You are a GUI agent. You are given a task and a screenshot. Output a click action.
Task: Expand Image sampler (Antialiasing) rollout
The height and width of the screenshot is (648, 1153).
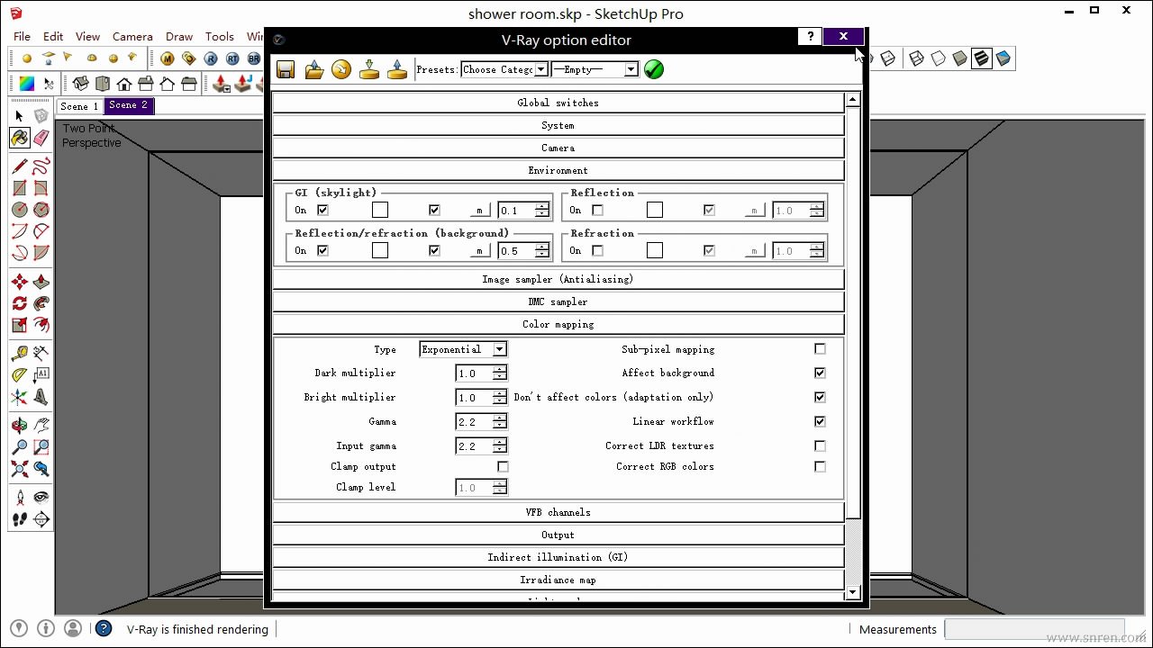pyautogui.click(x=558, y=279)
